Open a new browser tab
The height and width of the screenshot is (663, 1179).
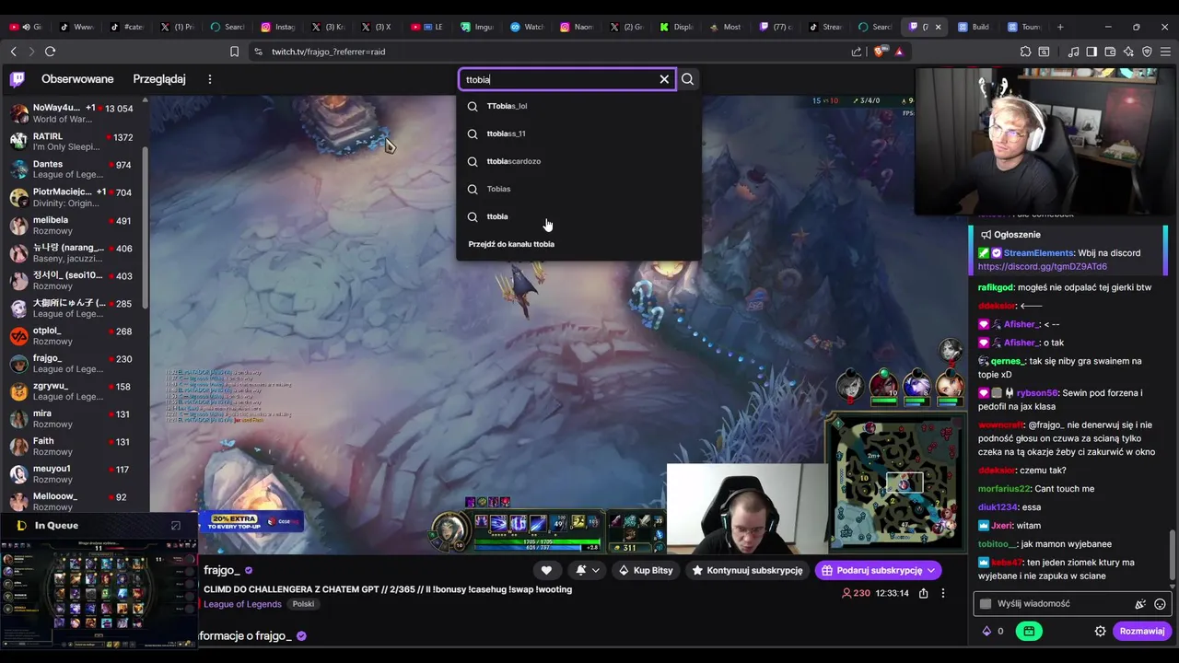click(1060, 27)
